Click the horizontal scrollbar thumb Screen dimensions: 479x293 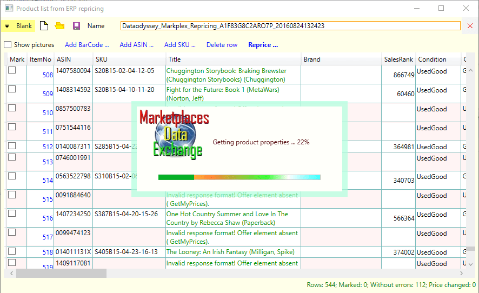[x=61, y=274]
